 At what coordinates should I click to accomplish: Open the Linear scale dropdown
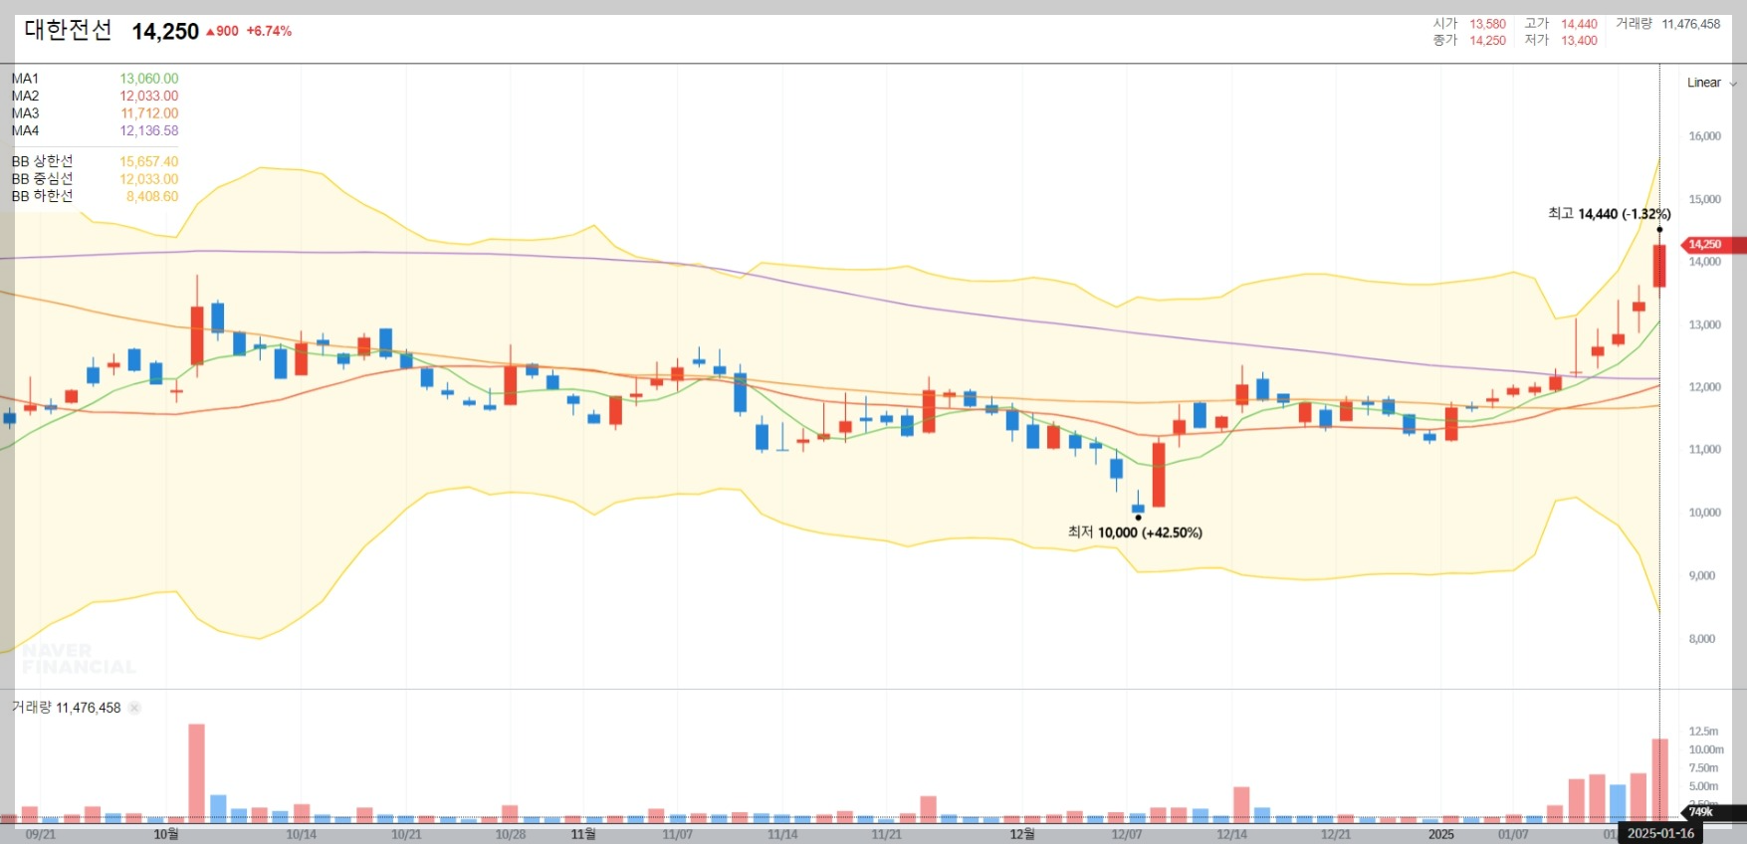pos(1711,83)
